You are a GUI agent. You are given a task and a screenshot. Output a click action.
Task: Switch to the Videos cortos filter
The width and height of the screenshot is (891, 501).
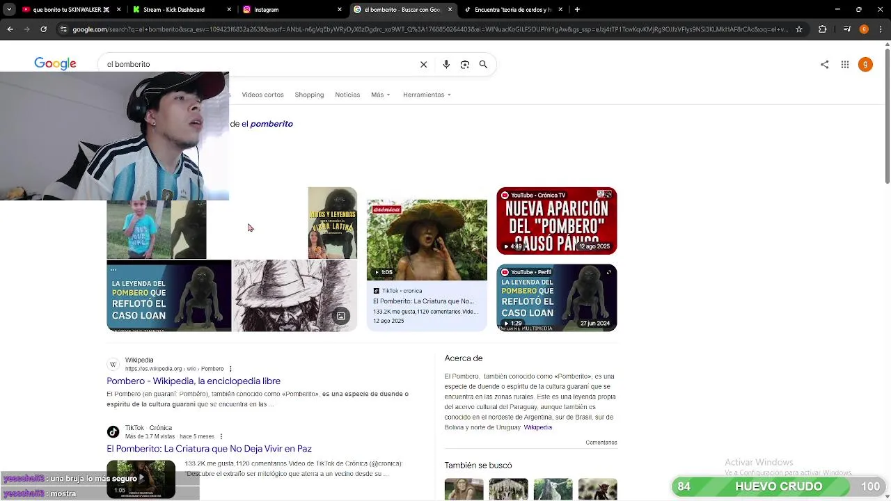coord(262,95)
